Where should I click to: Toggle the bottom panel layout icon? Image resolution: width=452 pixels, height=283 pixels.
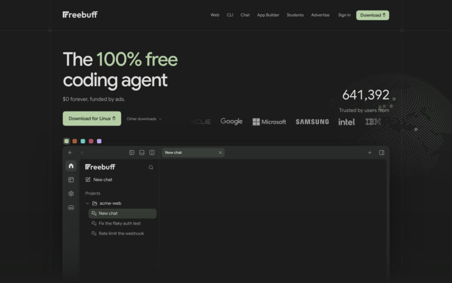tap(142, 153)
